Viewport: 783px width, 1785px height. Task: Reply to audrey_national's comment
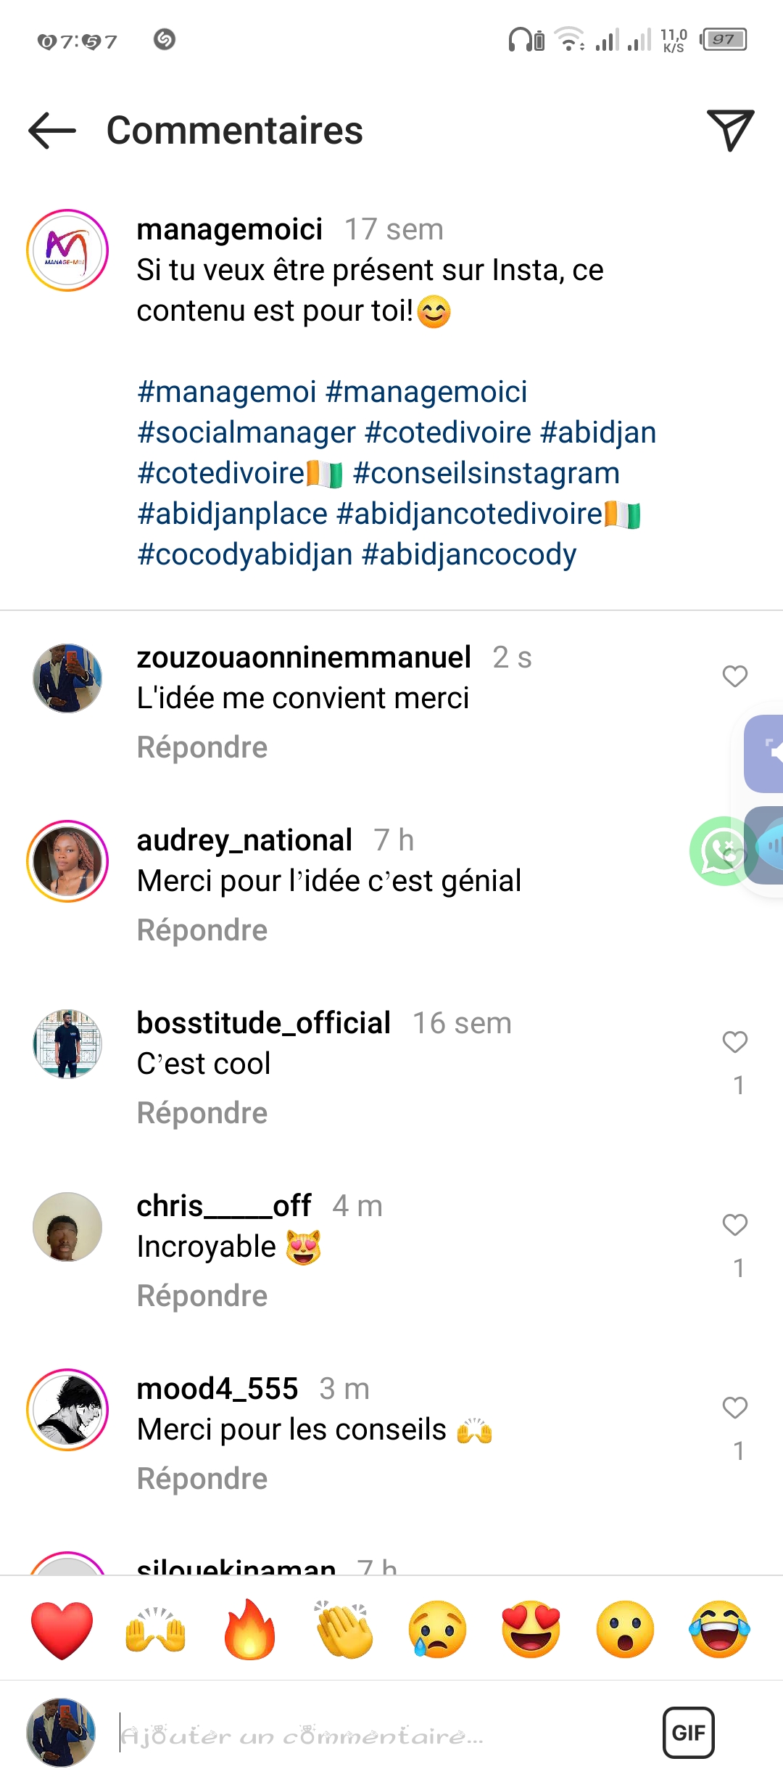[202, 930]
